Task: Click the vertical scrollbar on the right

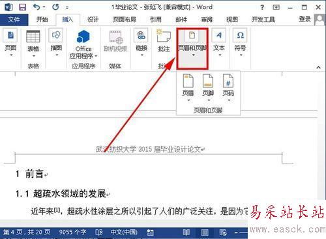Action: [322, 135]
